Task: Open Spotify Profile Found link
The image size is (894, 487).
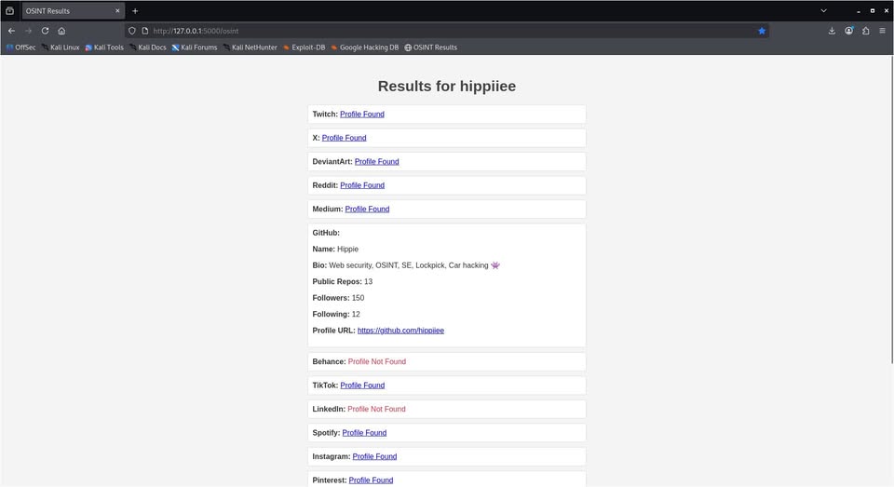Action: point(364,433)
